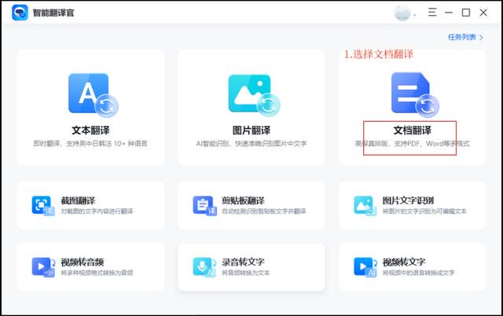
Task: Click the 将音频转换为文本 description
Action: point(246,273)
